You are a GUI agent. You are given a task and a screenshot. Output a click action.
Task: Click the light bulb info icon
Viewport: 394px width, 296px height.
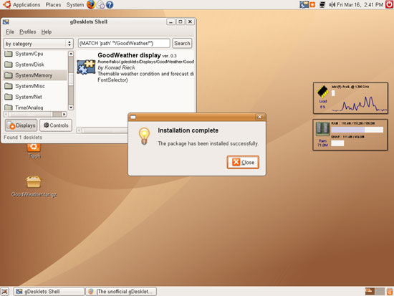click(x=144, y=136)
